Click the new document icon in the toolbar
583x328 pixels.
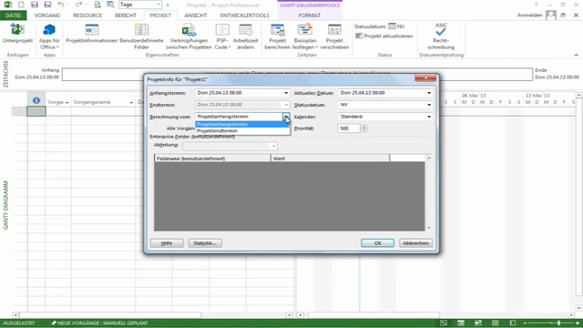point(21,5)
